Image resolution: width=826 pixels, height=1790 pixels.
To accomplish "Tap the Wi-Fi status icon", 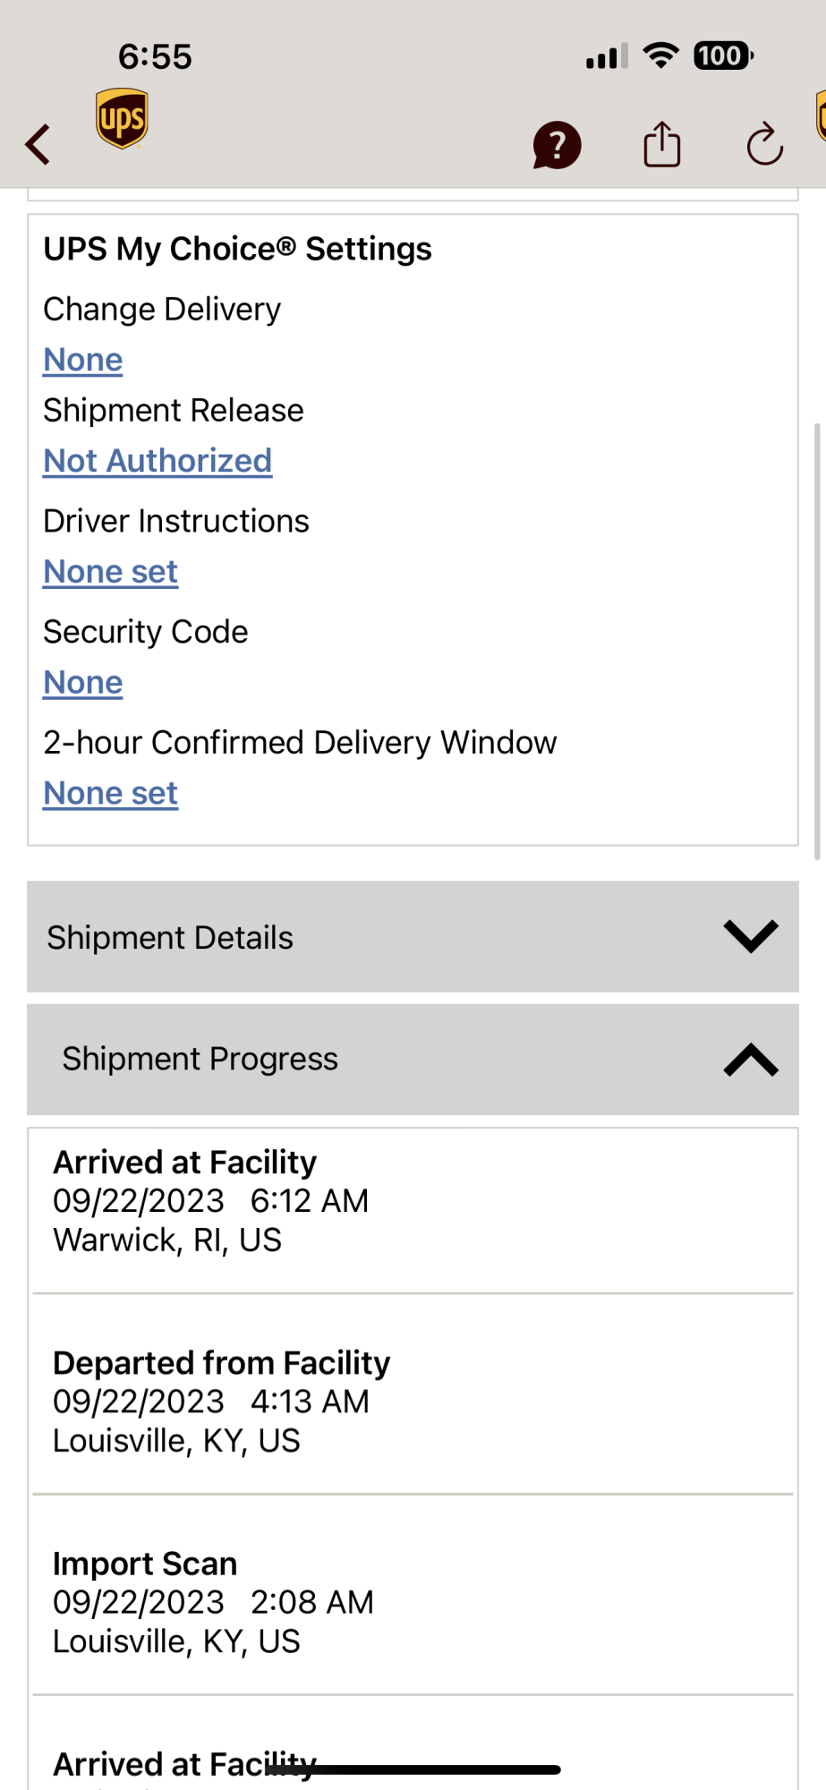I will click(x=661, y=55).
